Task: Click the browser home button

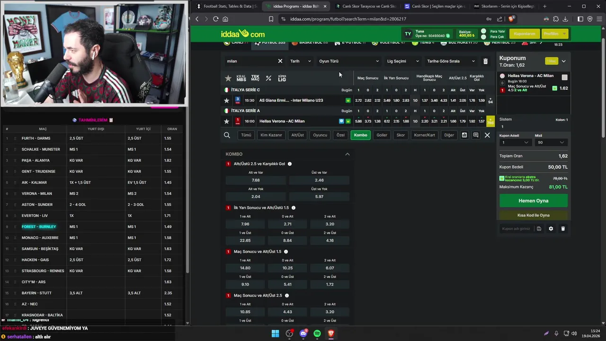Action: coord(225,19)
